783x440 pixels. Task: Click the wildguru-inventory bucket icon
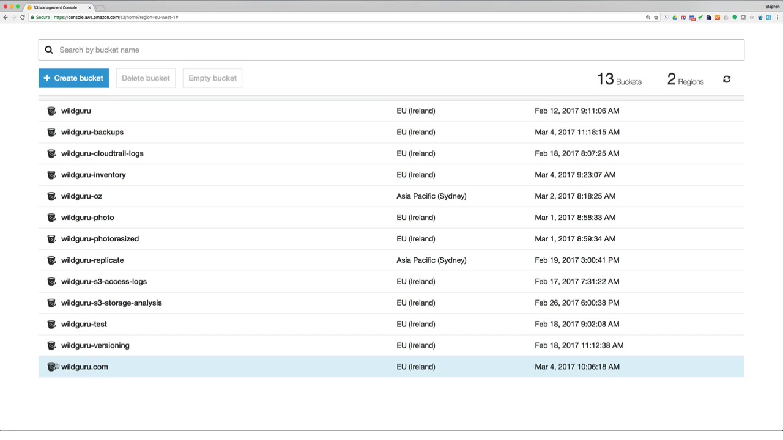[51, 175]
